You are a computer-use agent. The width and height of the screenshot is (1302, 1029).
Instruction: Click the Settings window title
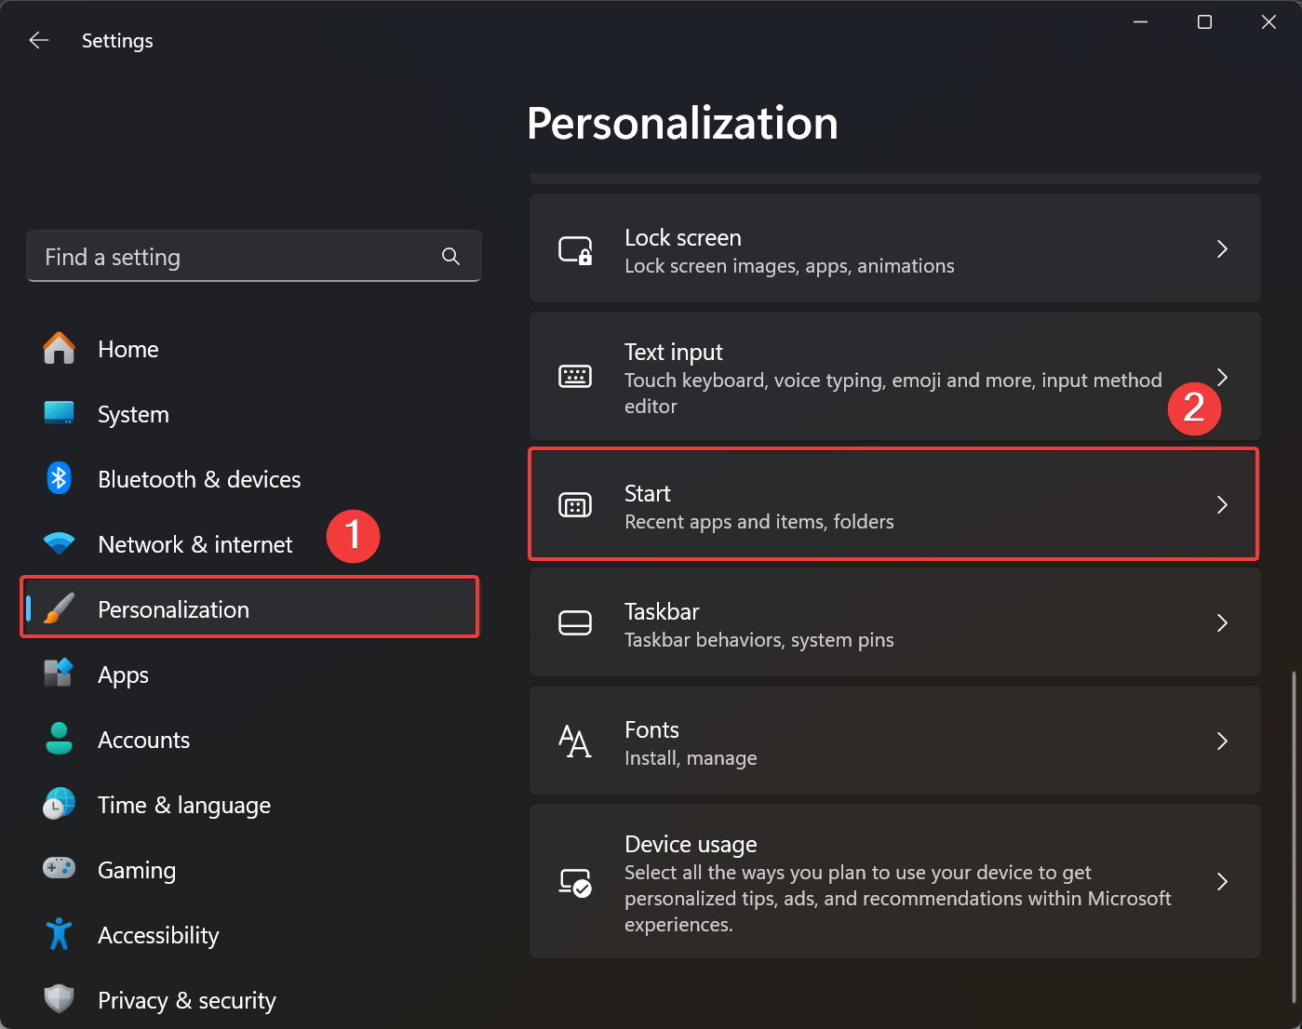click(117, 40)
